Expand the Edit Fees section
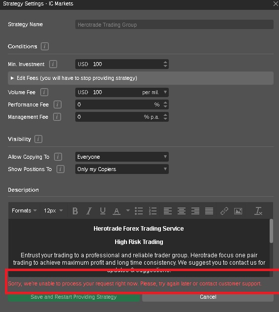This screenshot has height=312, width=279. 141,78
